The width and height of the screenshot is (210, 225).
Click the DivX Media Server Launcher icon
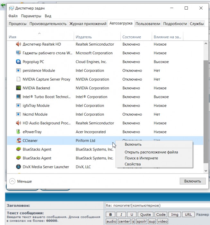pyautogui.click(x=18, y=167)
